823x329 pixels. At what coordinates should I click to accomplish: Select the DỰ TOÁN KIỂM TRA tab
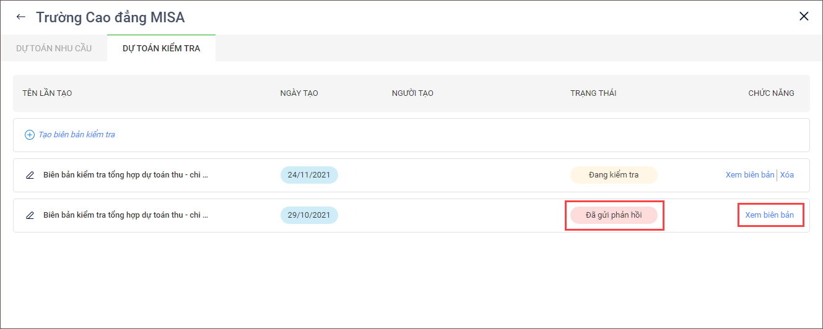[x=161, y=48]
